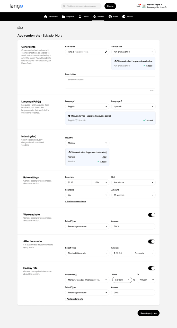Expand the Industry dropdown showing Medical

pyautogui.click(x=87, y=143)
